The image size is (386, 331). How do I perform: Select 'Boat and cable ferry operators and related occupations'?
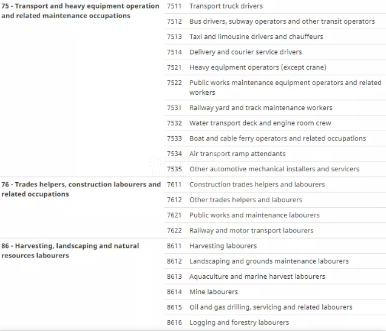pyautogui.click(x=277, y=138)
